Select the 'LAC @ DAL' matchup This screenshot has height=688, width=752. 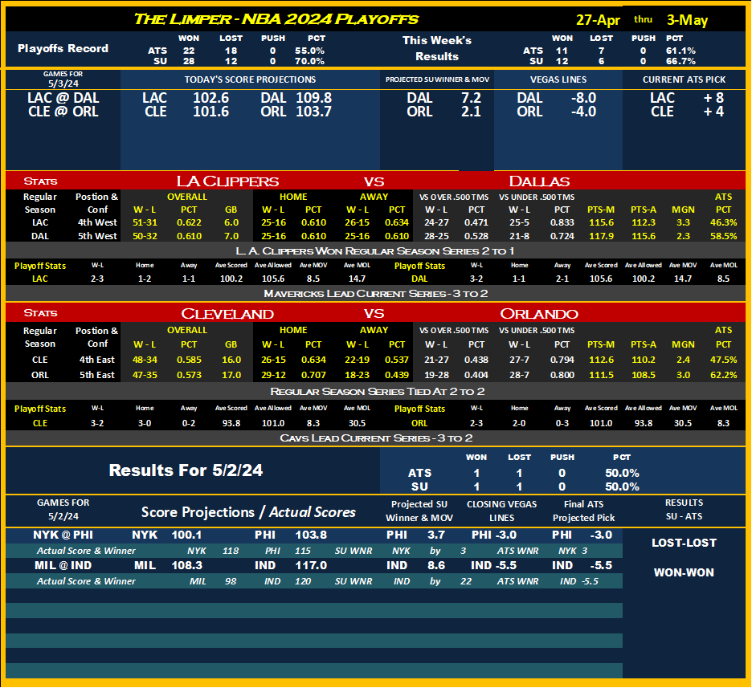[x=63, y=98]
